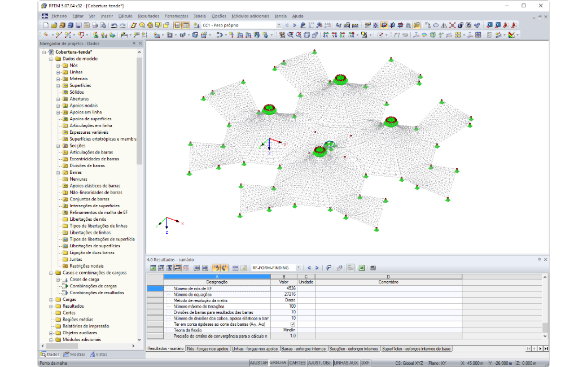The width and height of the screenshot is (587, 367).
Task: Switch to the Mostrar navigator tab
Action: (75, 354)
